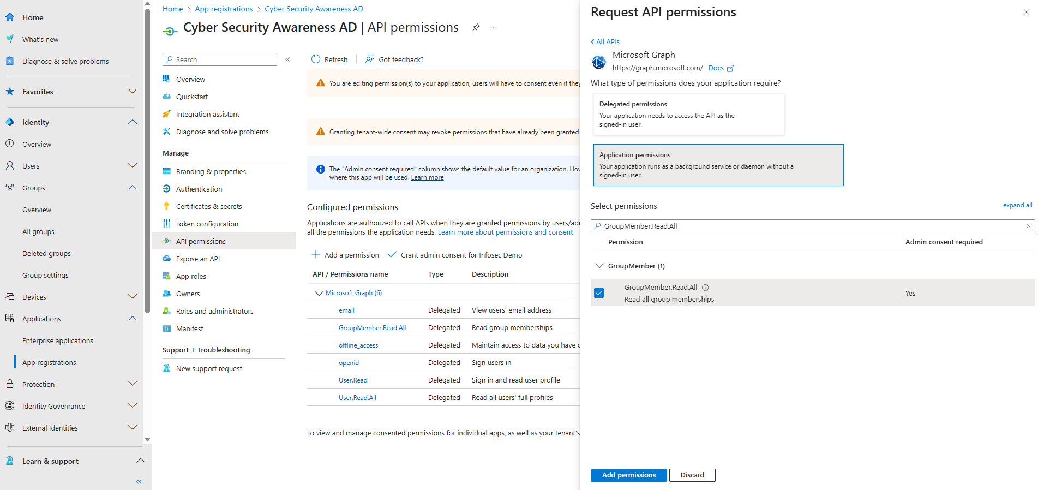Screen dimensions: 1044x490
Task: Select Delegated permissions tile
Action: 688,114
